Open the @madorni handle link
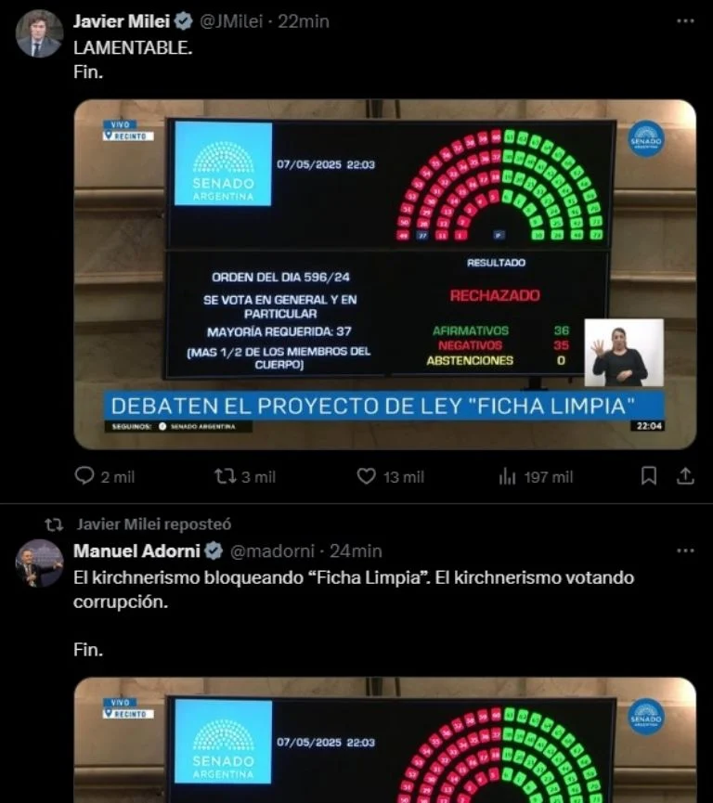Screen dimensions: 713x803 pos(272,551)
